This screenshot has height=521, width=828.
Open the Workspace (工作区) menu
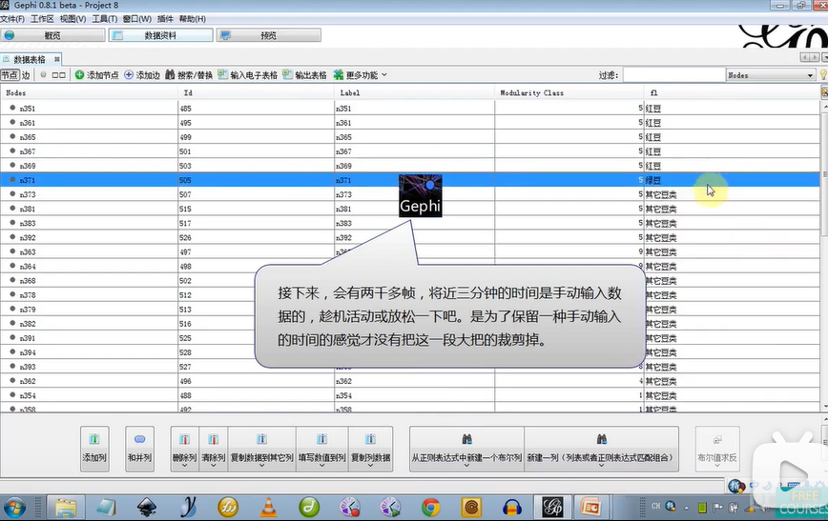42,19
